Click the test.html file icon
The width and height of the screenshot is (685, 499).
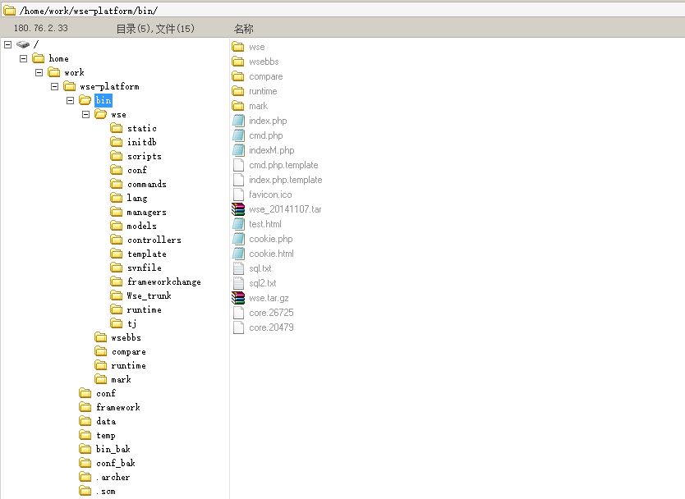tap(238, 224)
